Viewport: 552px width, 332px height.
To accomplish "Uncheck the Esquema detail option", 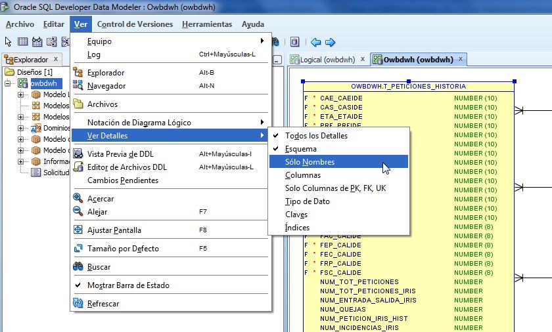I will click(x=275, y=148).
